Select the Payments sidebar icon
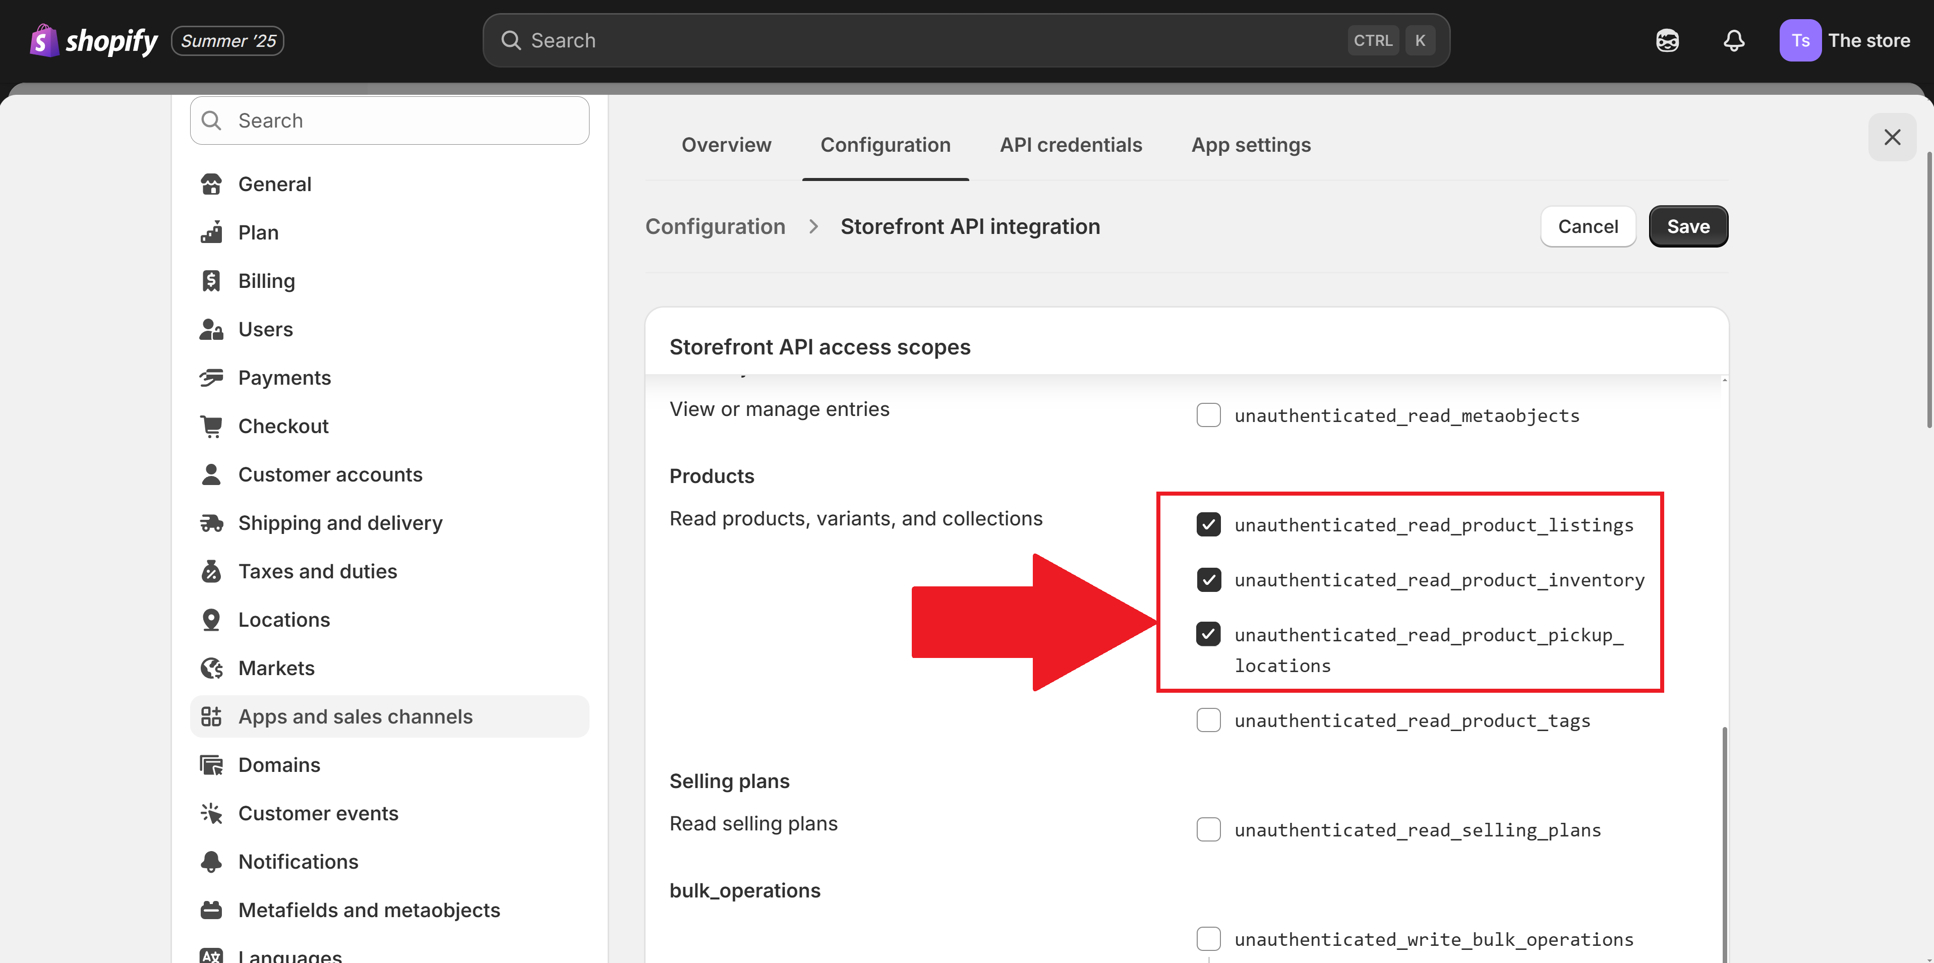 (211, 378)
